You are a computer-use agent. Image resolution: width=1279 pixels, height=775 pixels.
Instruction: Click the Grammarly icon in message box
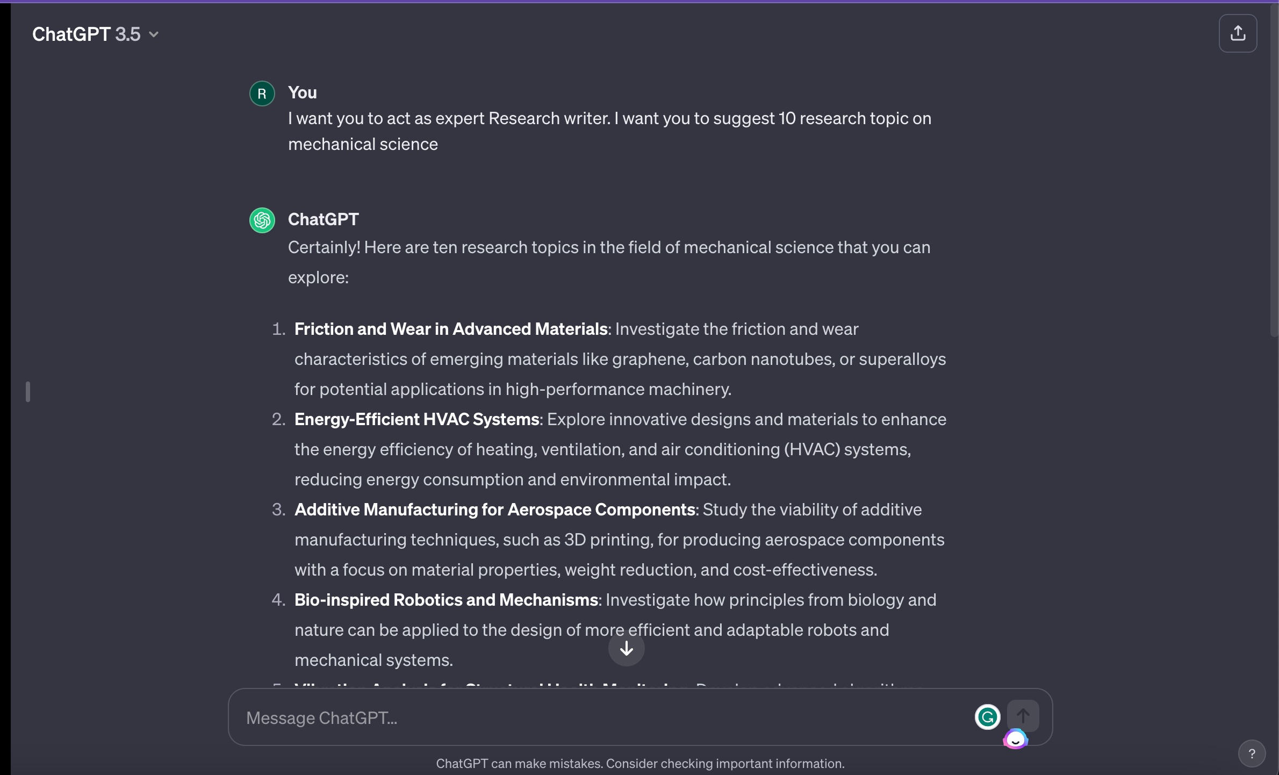coord(987,716)
